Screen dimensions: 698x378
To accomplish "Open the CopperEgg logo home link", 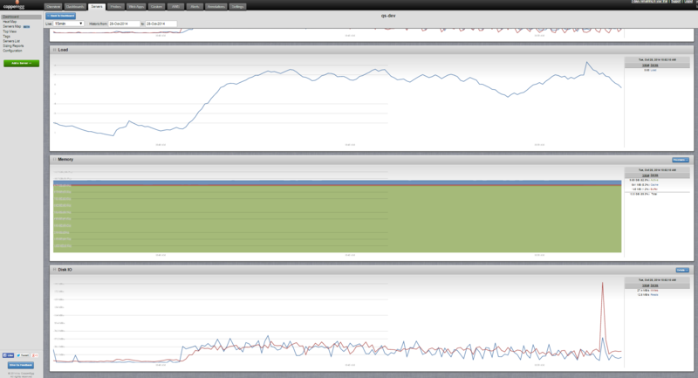I will pyautogui.click(x=14, y=6).
